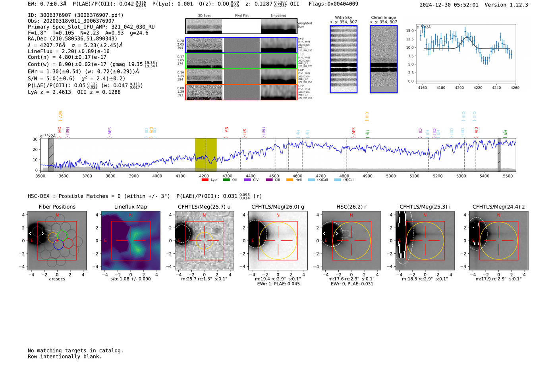Click the red fiber circle in Fiber Positions
This screenshot has height=378, width=556.
click(x=68, y=243)
